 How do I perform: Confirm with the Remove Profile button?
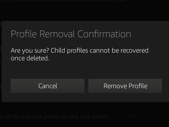coord(125,86)
